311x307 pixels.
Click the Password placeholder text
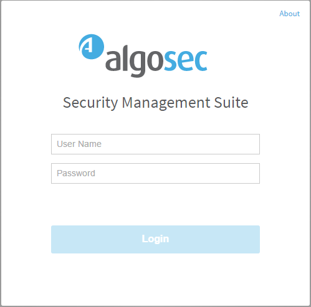tap(76, 173)
